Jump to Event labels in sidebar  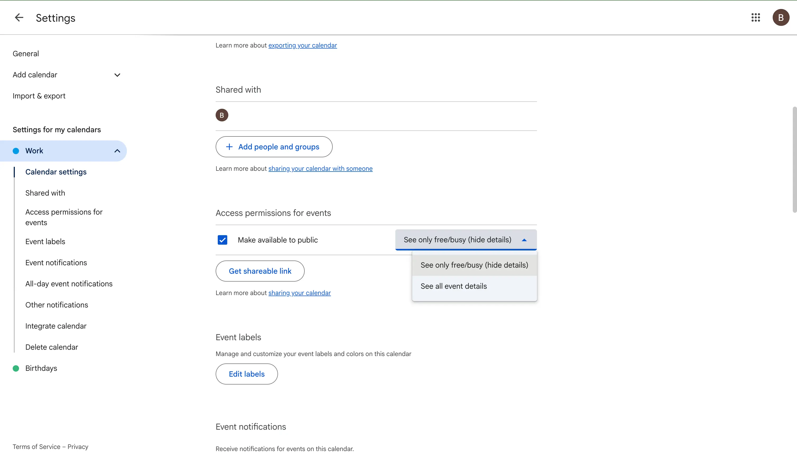click(x=45, y=241)
